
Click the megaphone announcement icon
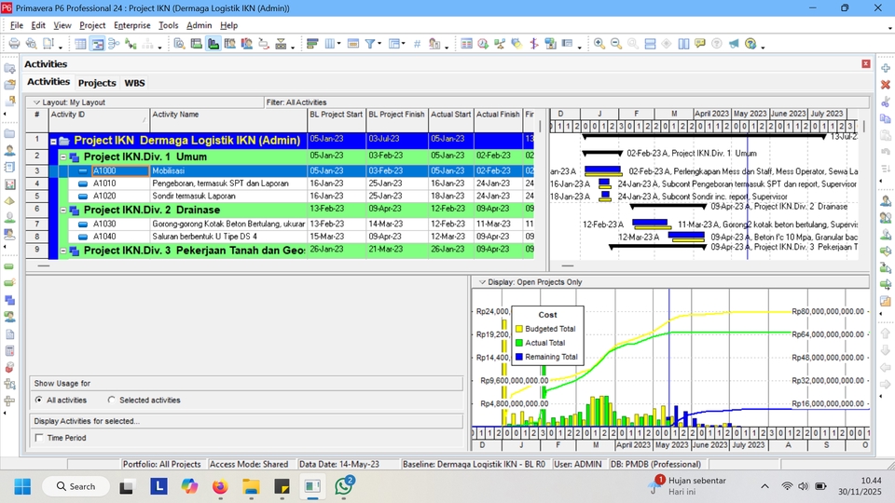[x=734, y=44]
